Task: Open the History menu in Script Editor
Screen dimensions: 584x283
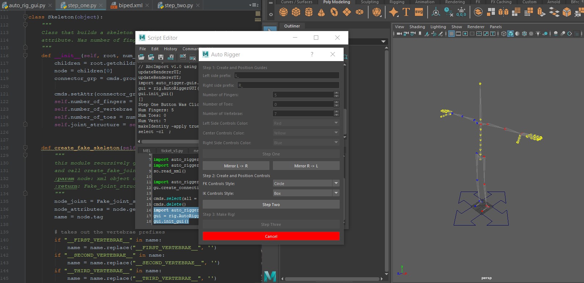Action: pyautogui.click(x=170, y=49)
